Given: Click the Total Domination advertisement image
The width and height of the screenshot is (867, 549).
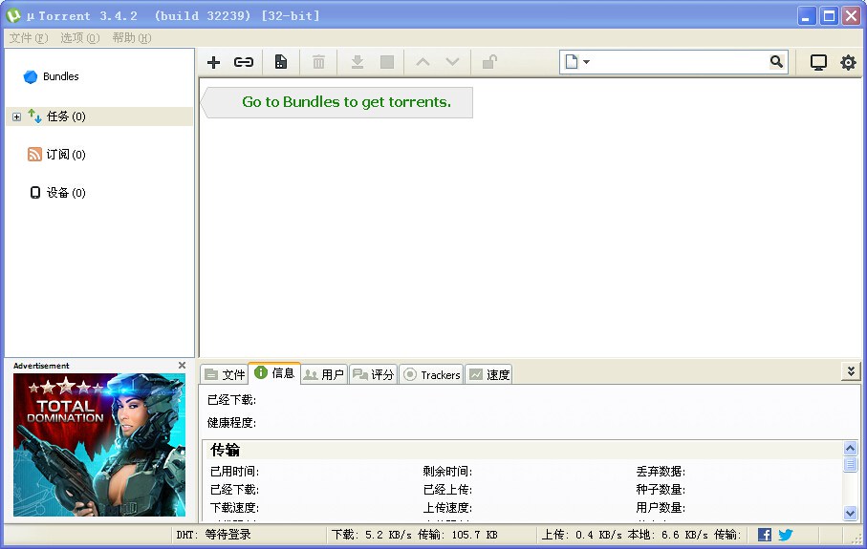Looking at the screenshot, I should click(x=99, y=445).
